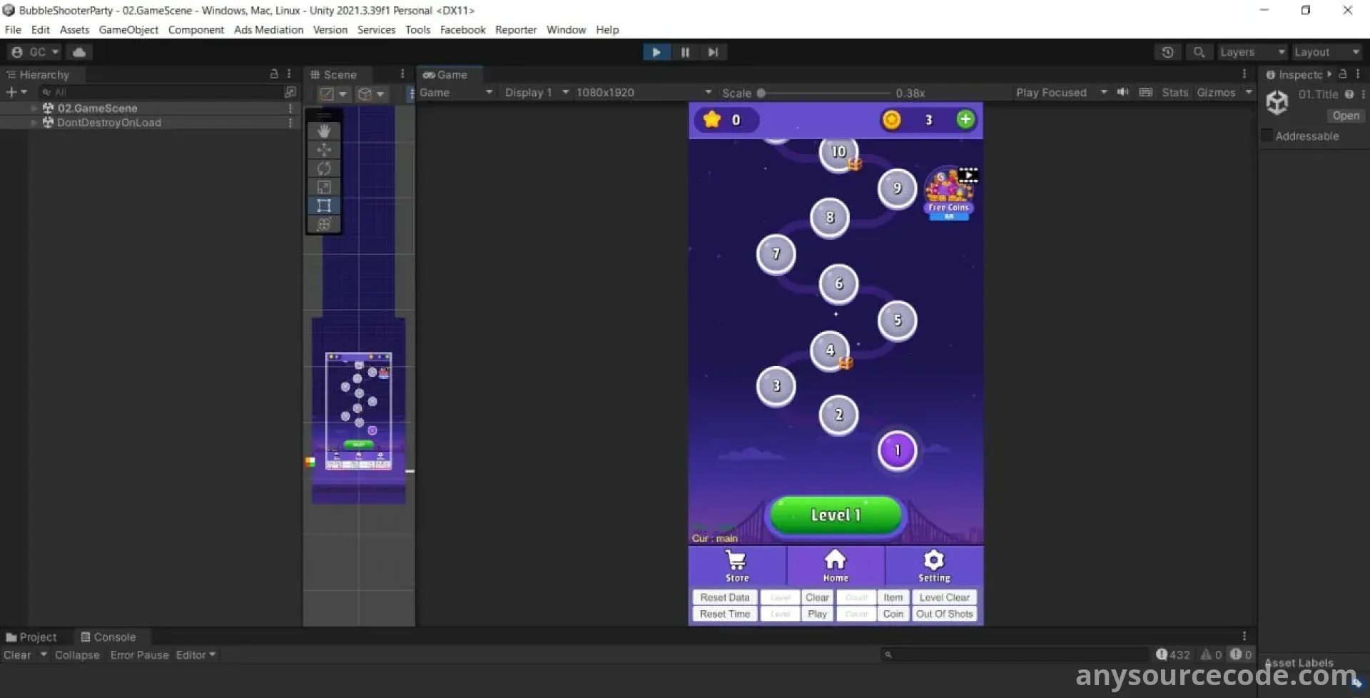The height and width of the screenshot is (698, 1370).
Task: Open the 1080x1920 resolution dropdown
Action: [644, 93]
